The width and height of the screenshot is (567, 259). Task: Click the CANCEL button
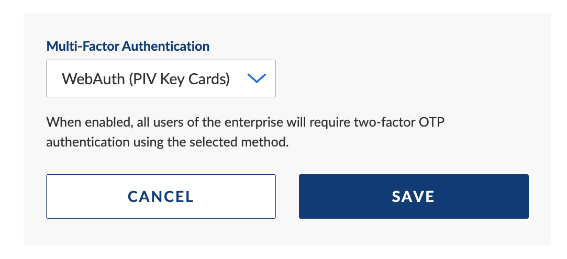tap(161, 196)
